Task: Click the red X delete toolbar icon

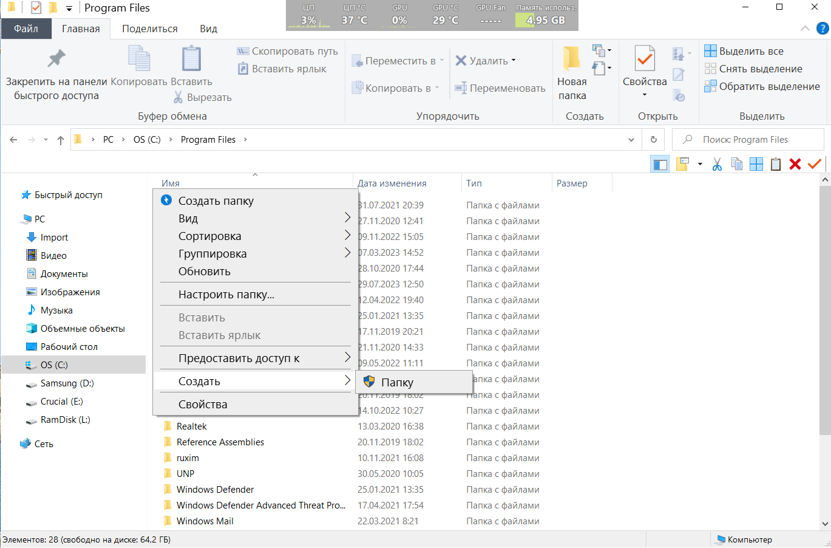Action: click(795, 164)
